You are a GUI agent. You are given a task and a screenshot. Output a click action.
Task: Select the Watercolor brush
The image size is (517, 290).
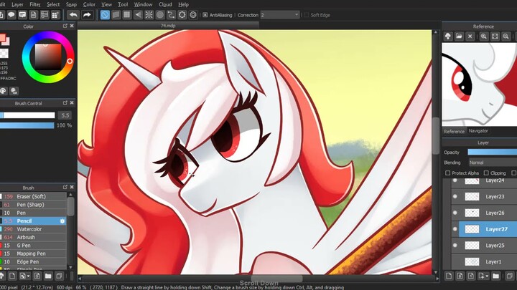tap(33, 229)
